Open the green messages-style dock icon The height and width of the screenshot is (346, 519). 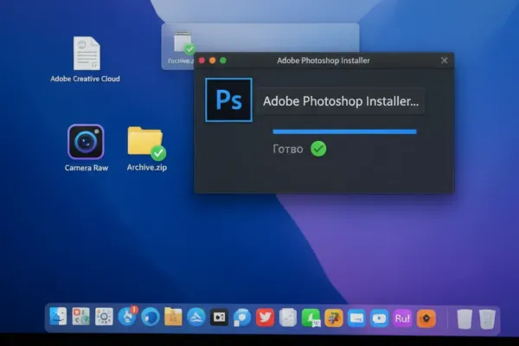(x=311, y=317)
